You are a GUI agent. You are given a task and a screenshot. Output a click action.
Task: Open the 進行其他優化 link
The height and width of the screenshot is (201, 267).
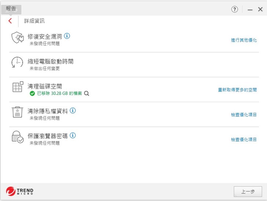pyautogui.click(x=244, y=40)
